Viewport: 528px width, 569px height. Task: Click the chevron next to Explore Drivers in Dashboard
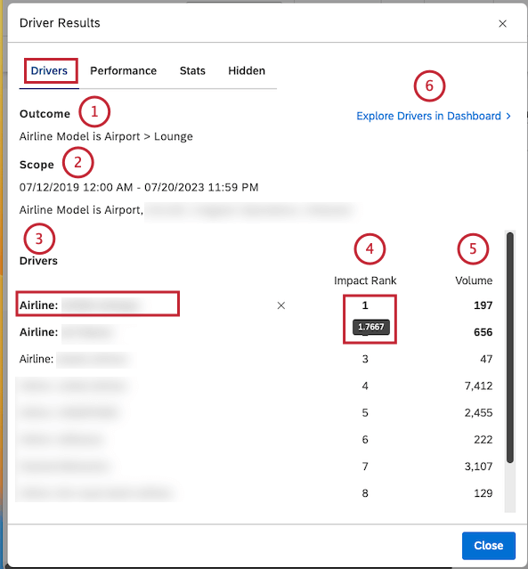pyautogui.click(x=508, y=116)
